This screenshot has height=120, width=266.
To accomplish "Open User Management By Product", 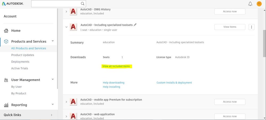I will tap(19, 93).
